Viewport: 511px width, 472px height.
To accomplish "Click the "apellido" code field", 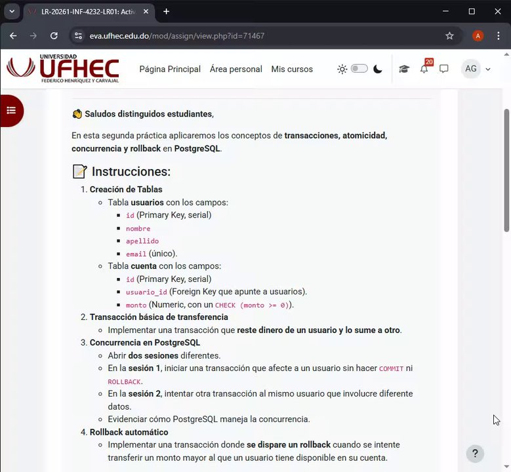I will point(142,241).
